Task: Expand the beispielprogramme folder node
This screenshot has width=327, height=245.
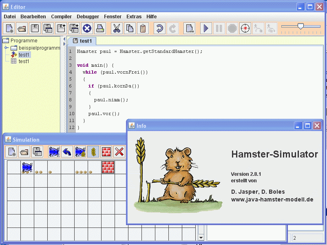Action: (x=7, y=48)
